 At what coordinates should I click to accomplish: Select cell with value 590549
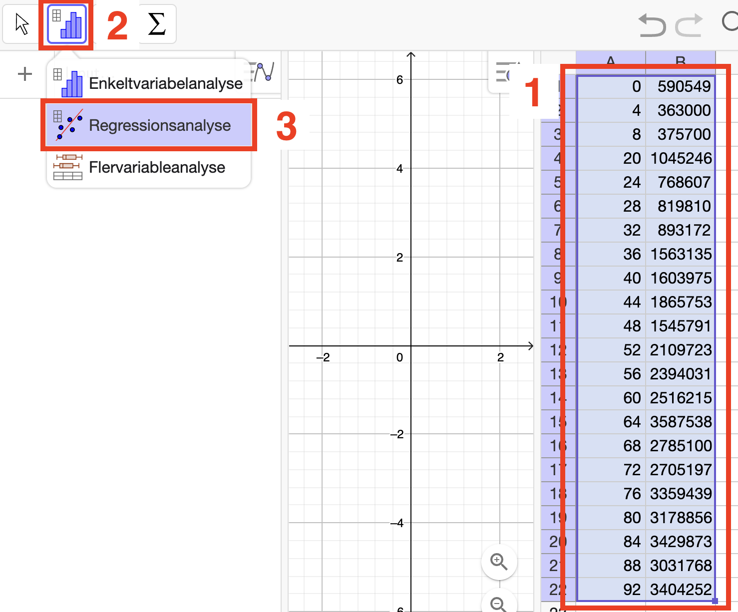point(680,86)
